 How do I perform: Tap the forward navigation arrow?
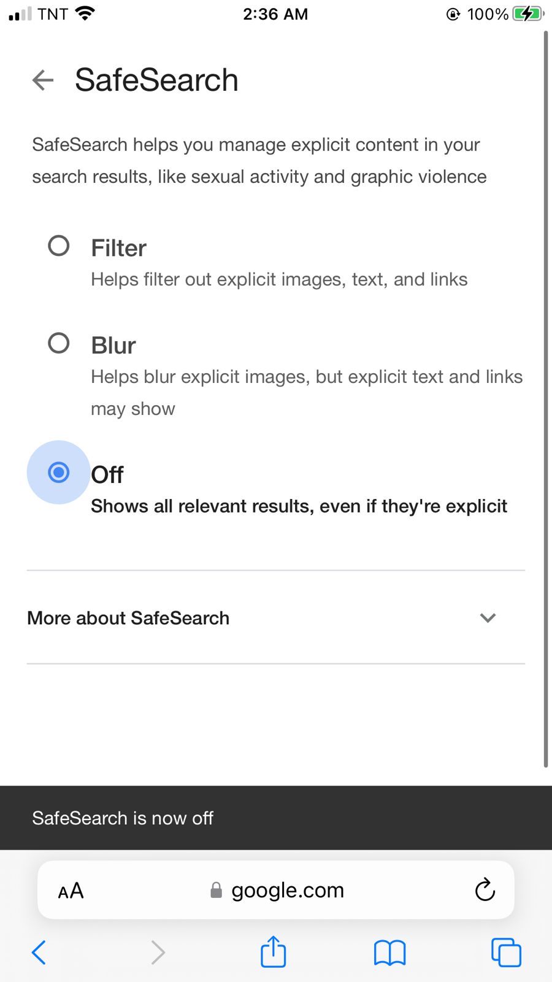tap(158, 952)
